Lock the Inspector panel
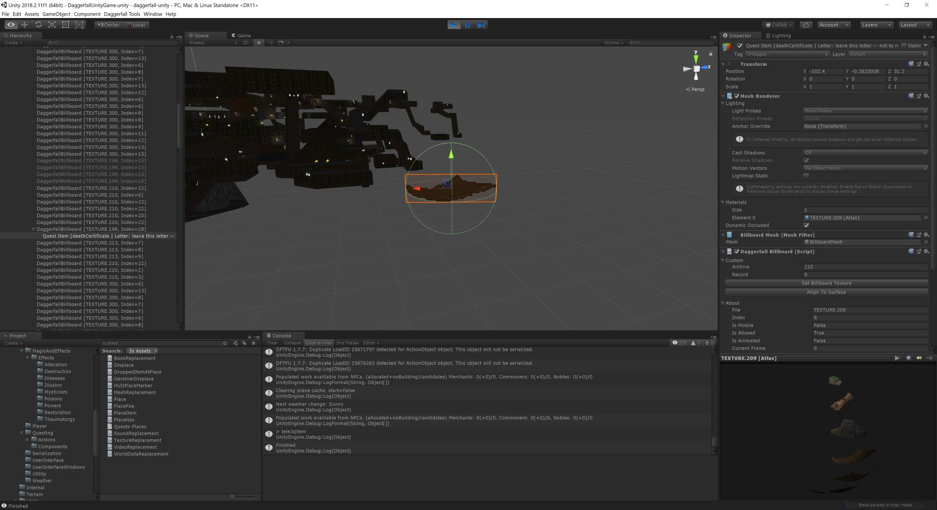 click(924, 36)
